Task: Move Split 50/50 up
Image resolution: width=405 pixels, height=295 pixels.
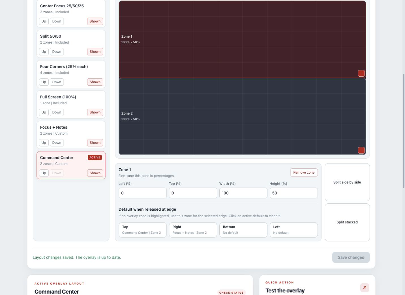Action: point(44,51)
